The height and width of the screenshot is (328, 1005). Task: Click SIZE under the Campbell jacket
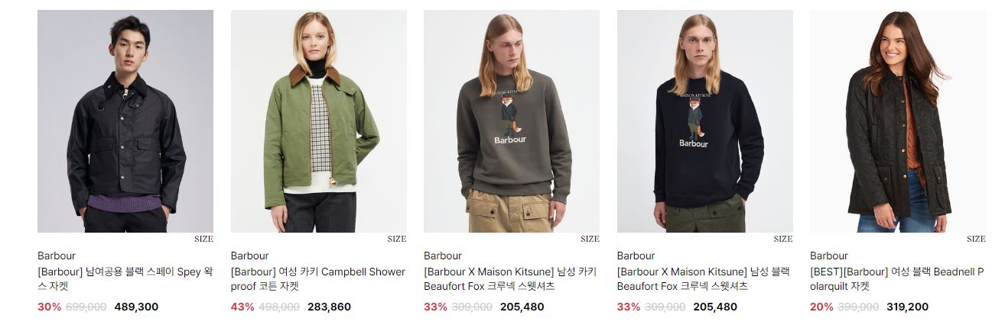[x=397, y=239]
